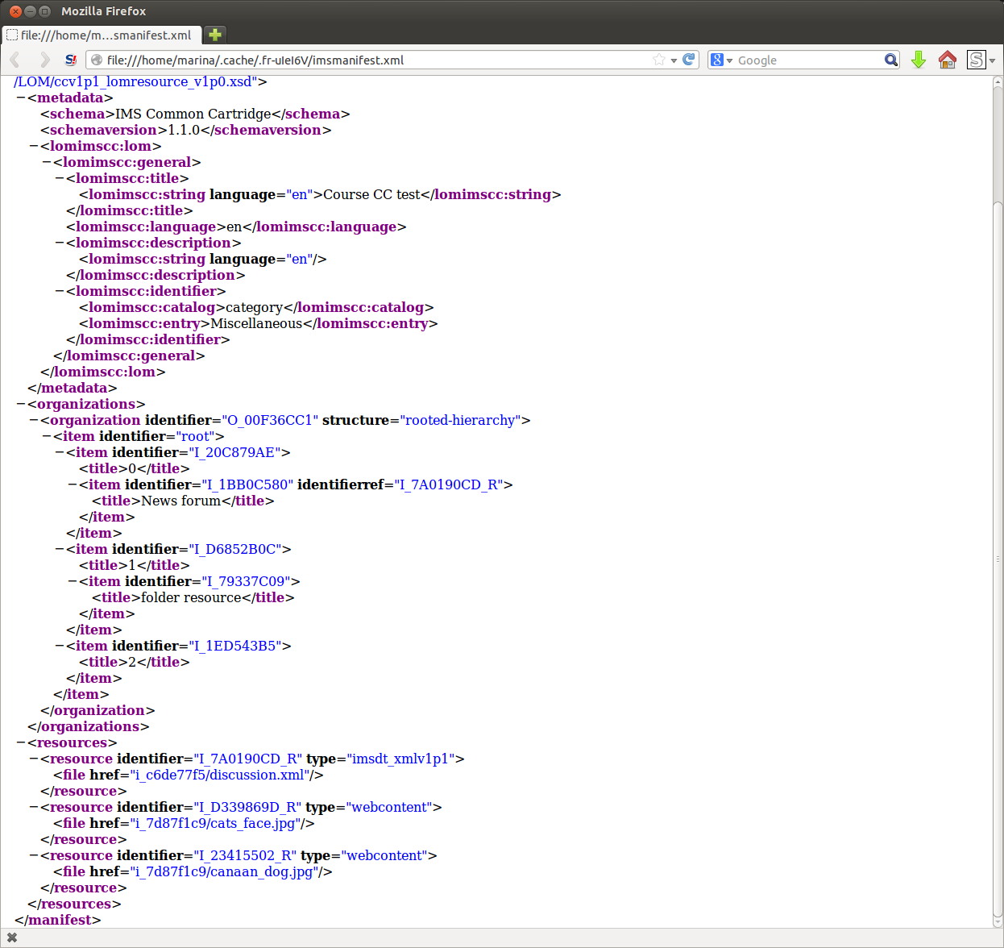Click scrollbar down arrow
This screenshot has height=948, width=1004.
[x=998, y=921]
